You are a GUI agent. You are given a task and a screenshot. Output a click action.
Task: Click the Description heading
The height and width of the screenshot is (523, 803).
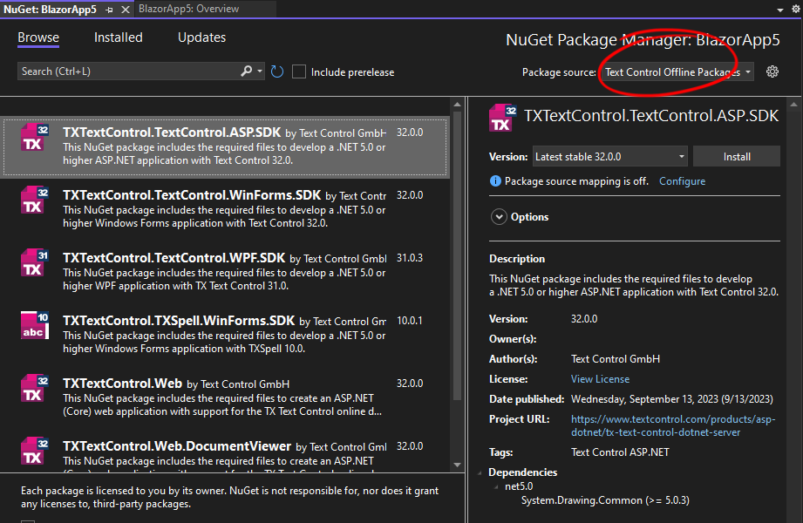[x=517, y=259]
